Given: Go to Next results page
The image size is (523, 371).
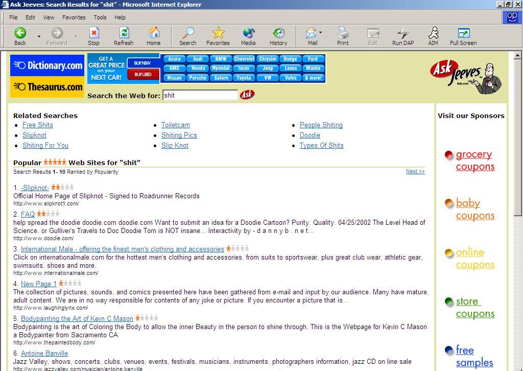Looking at the screenshot, I should coord(415,171).
